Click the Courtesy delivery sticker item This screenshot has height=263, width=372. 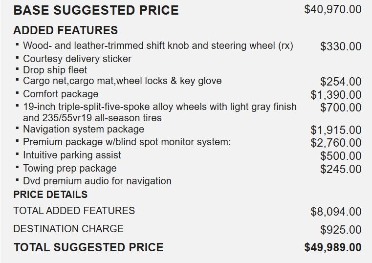click(x=77, y=59)
